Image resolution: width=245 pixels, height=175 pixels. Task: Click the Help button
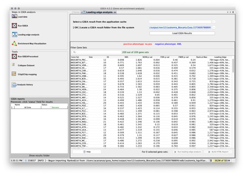87,152
